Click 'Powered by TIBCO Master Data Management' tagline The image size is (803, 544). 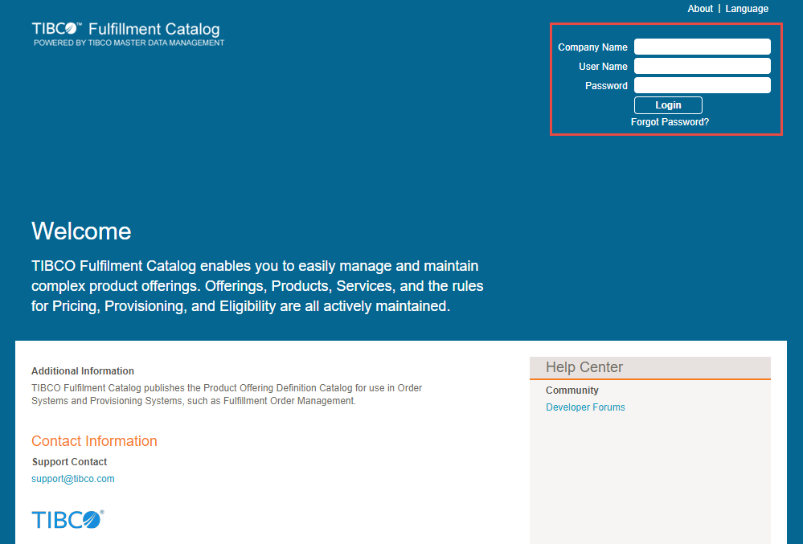(x=129, y=43)
